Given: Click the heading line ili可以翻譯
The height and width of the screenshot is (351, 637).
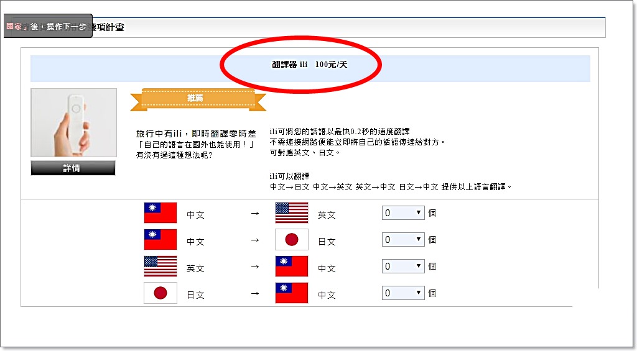Looking at the screenshot, I should pyautogui.click(x=290, y=176).
